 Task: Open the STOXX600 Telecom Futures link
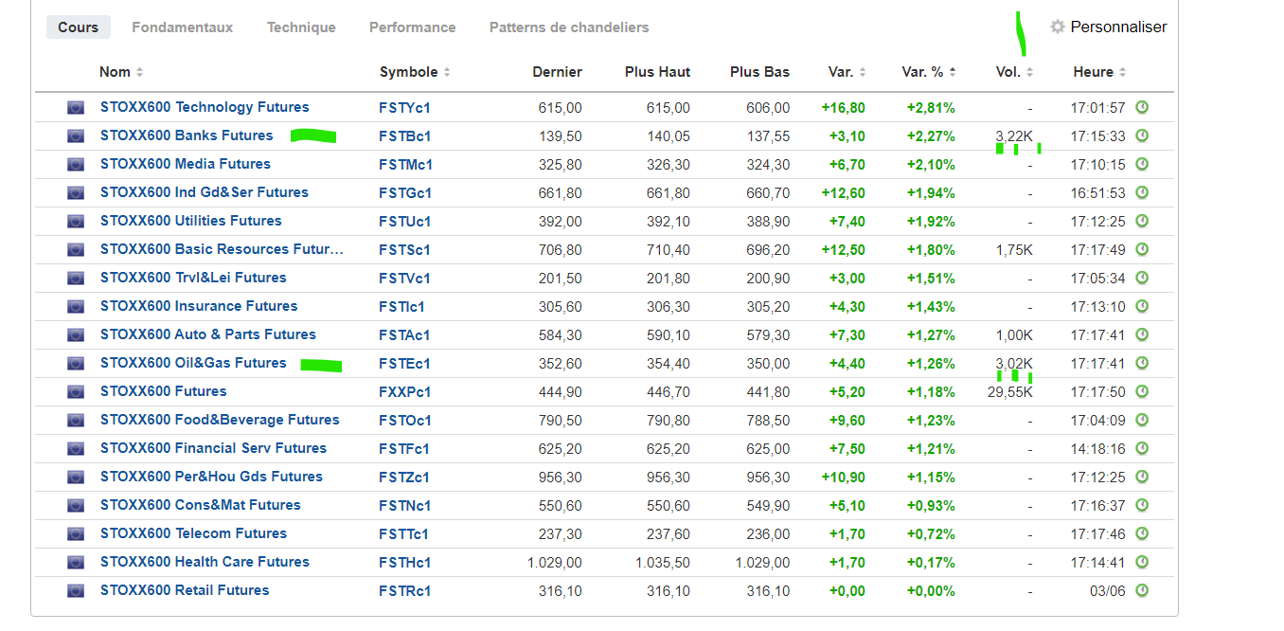point(193,533)
